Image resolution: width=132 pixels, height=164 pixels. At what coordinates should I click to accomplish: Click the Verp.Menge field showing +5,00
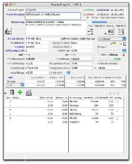[37, 73]
